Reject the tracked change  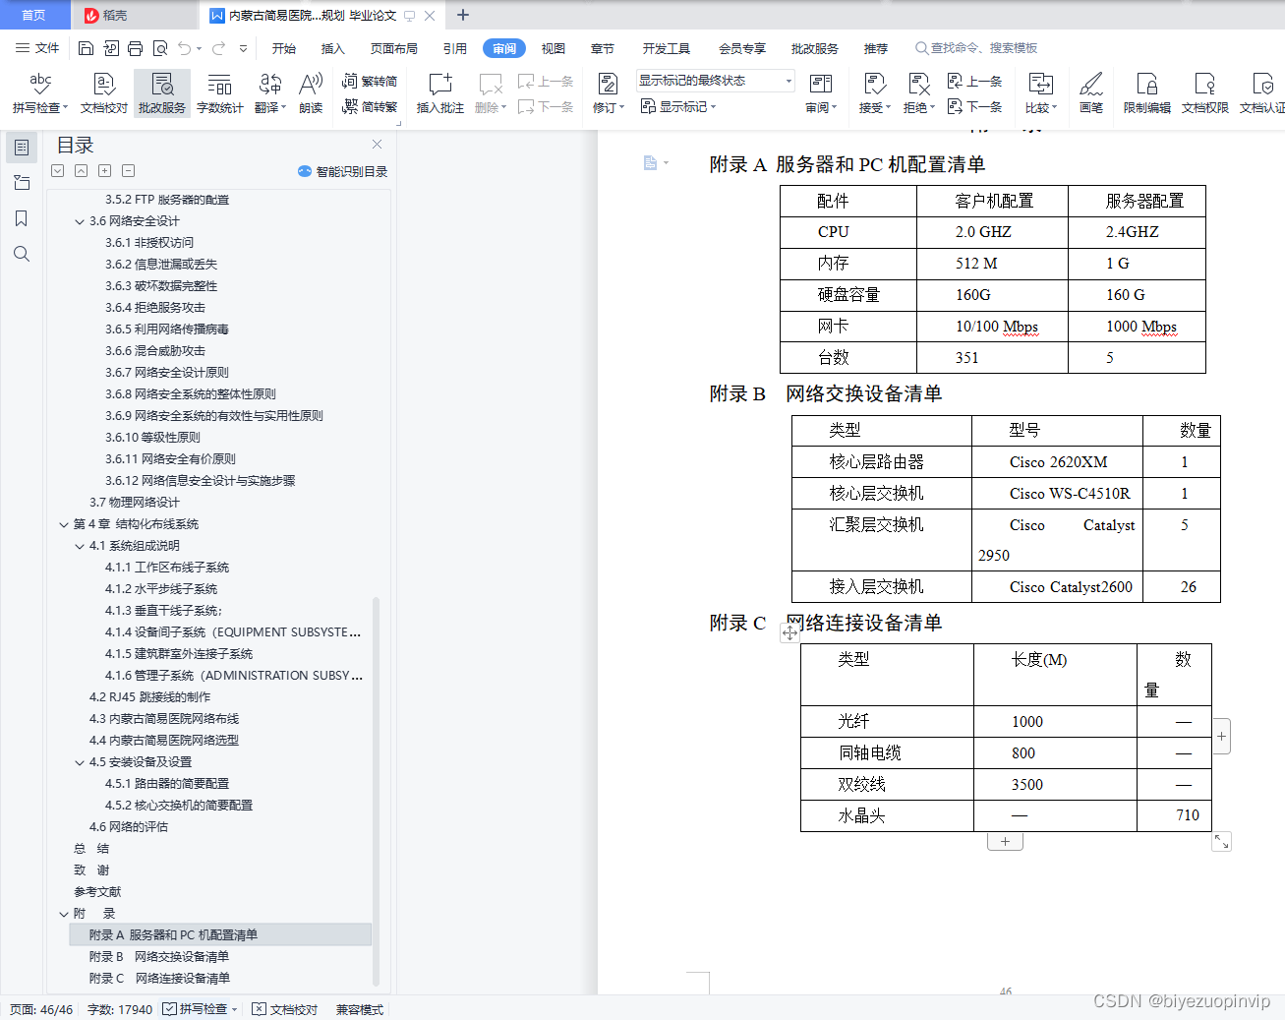(919, 92)
